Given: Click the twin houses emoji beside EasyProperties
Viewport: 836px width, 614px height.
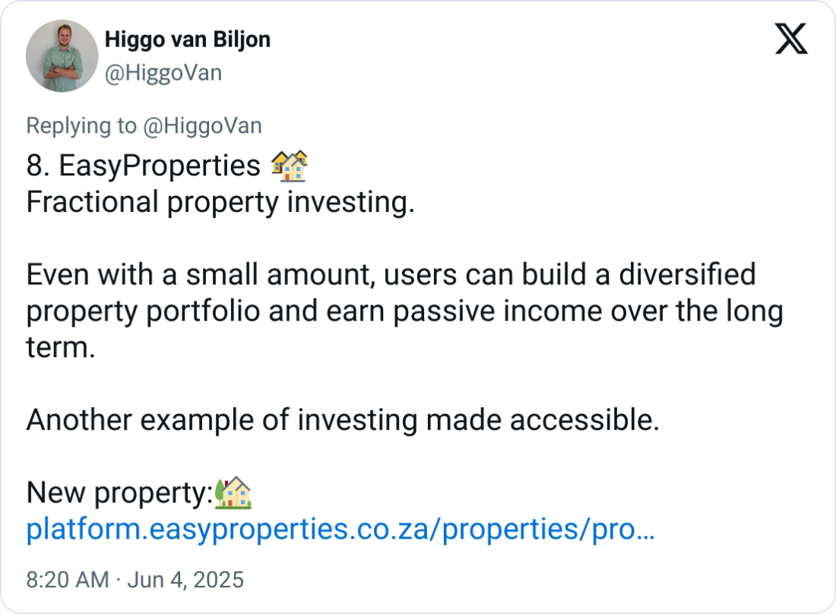Looking at the screenshot, I should click(x=289, y=166).
